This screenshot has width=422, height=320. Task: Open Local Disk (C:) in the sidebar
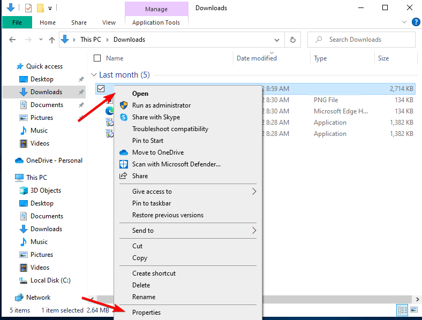[50, 280]
